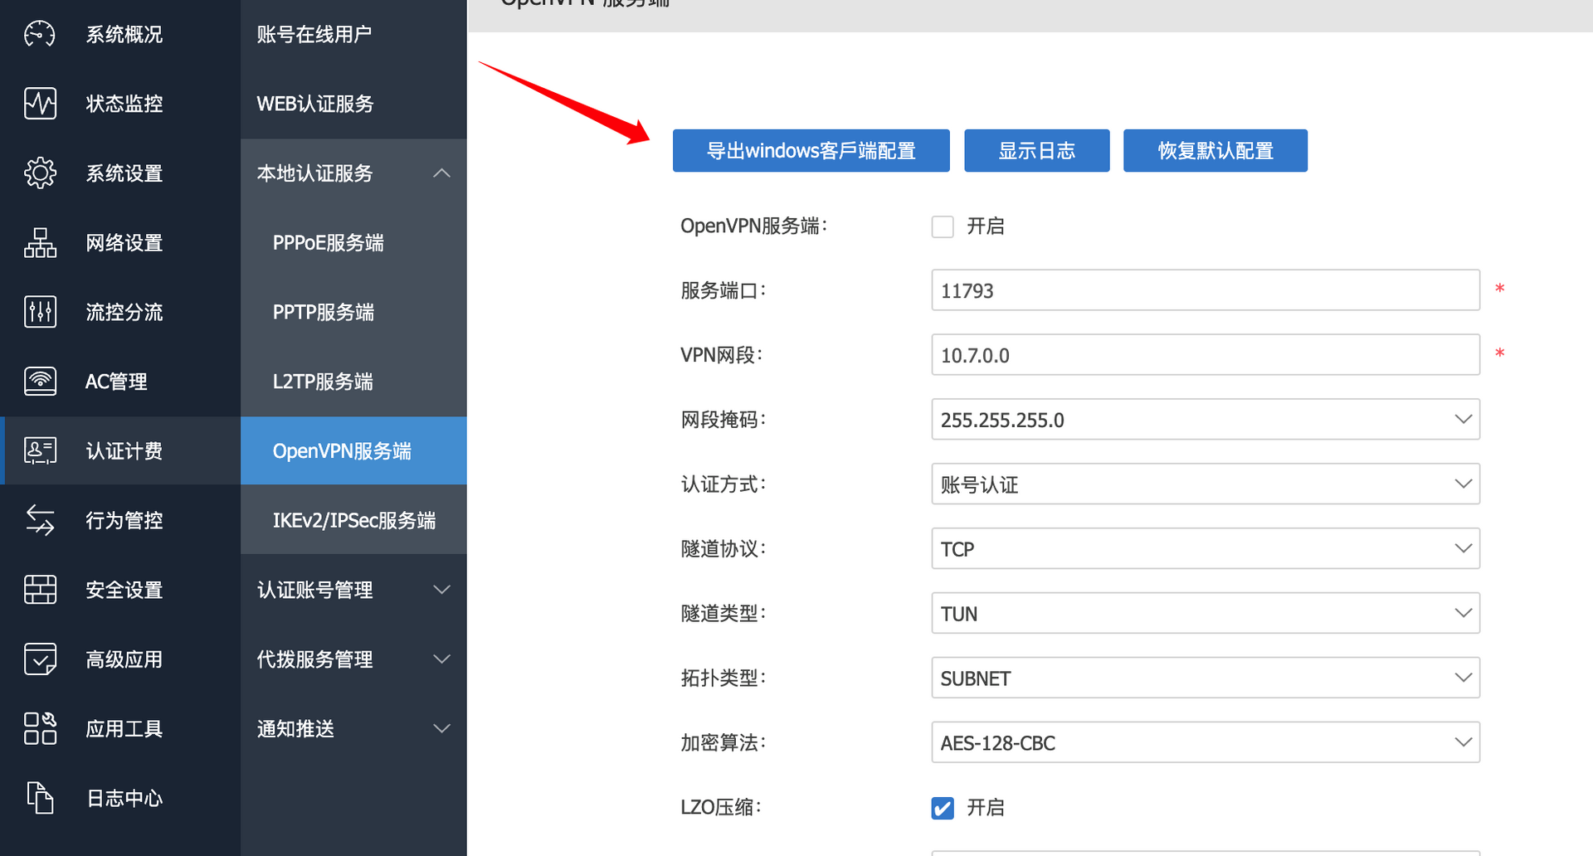Click the 显示日志 button
The width and height of the screenshot is (1593, 856).
pos(1036,150)
